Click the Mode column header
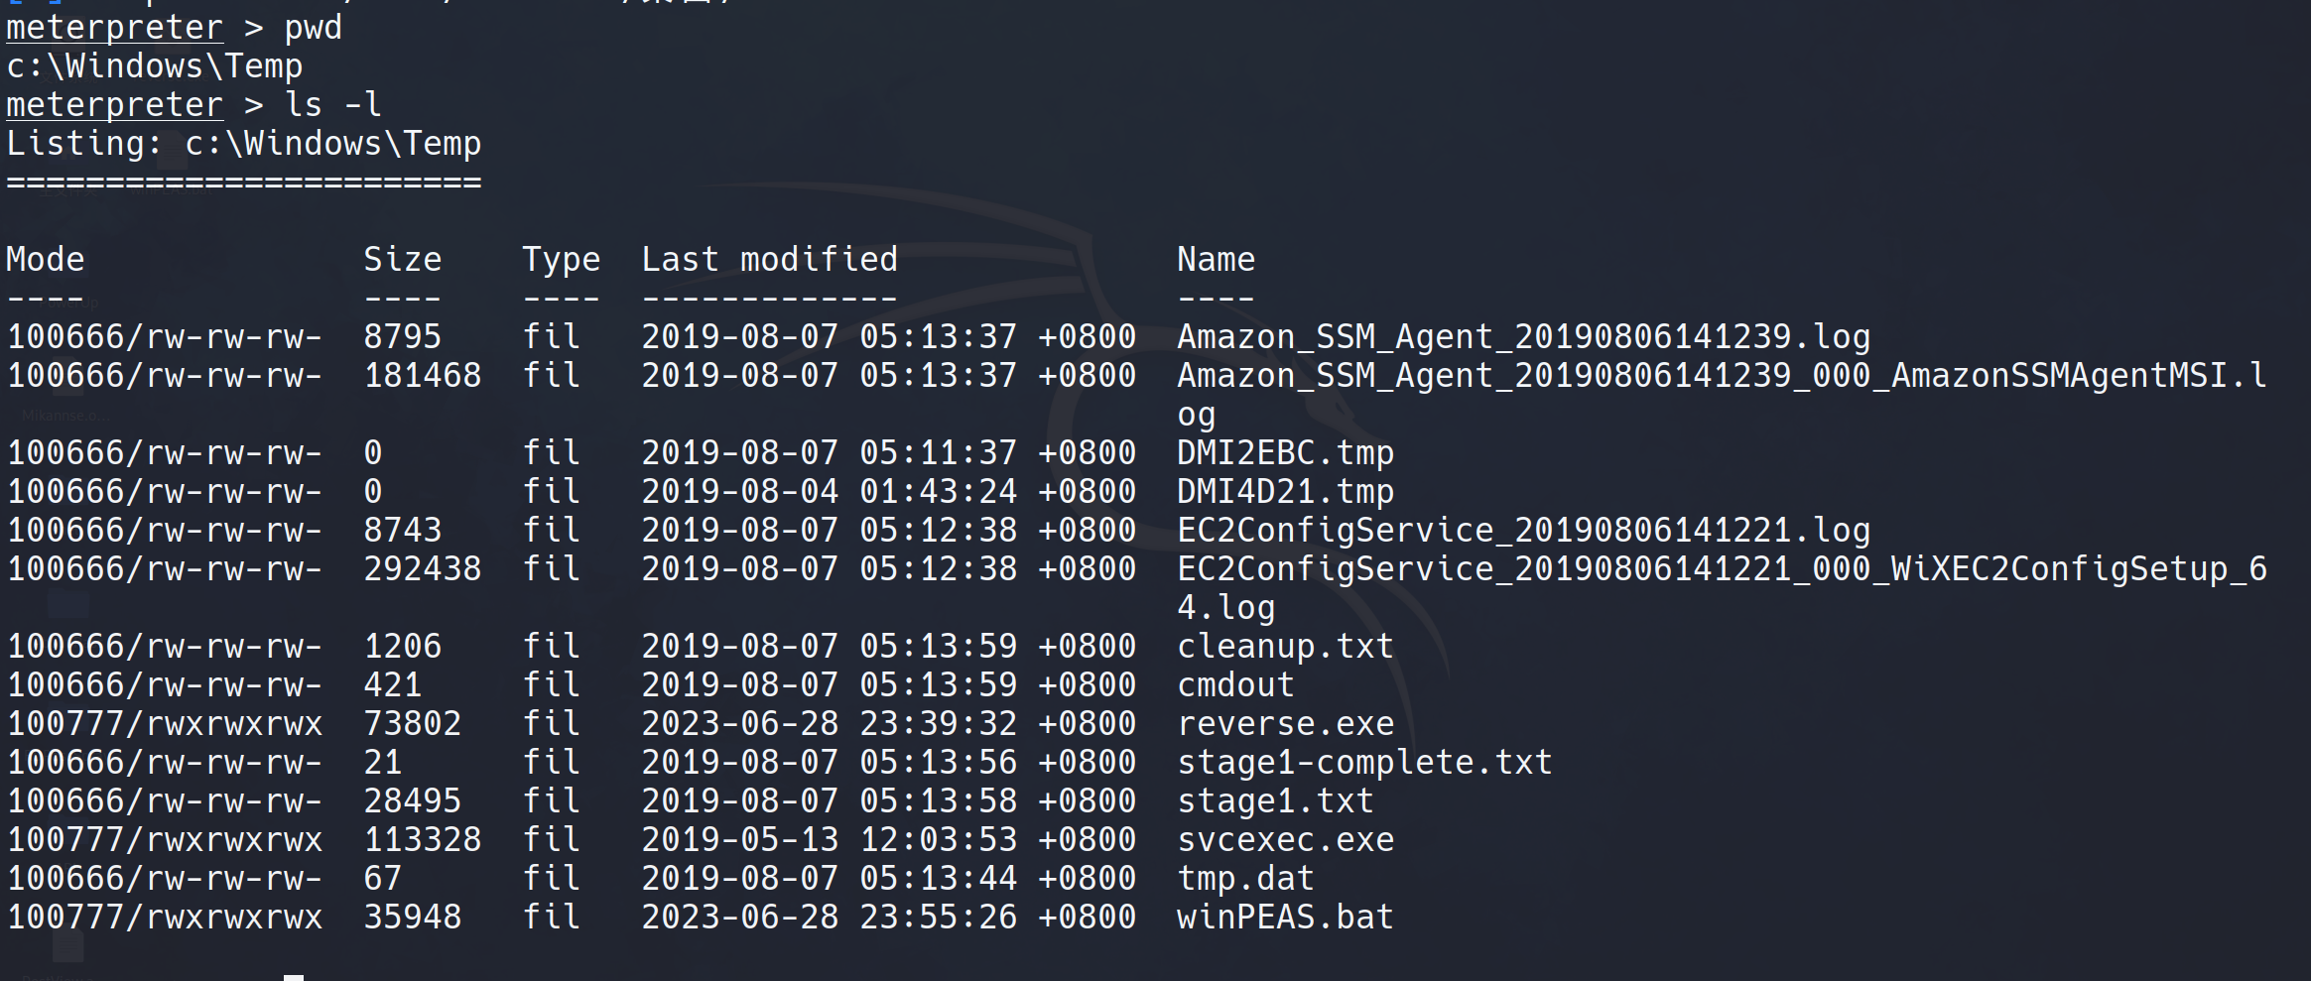This screenshot has height=981, width=2311. tap(46, 260)
